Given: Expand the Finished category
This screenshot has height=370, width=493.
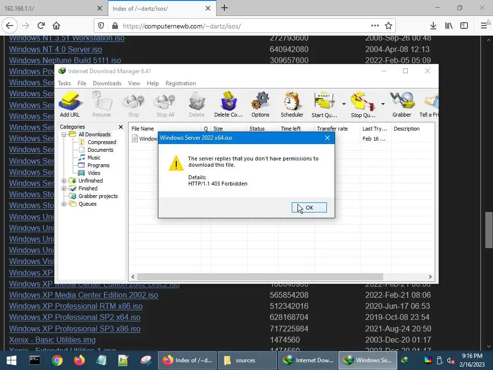Looking at the screenshot, I should pos(64,188).
